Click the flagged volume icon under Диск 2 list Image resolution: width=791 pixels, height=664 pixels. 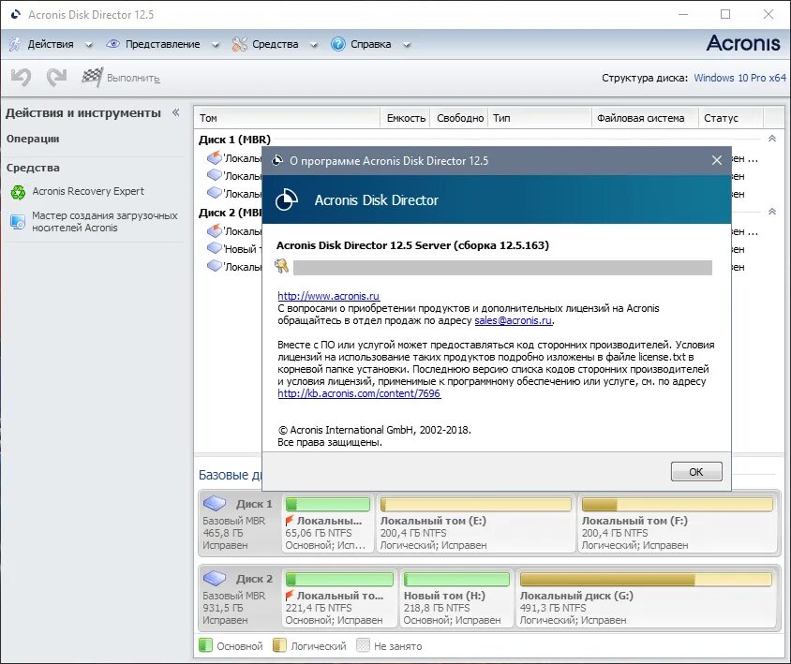(x=215, y=231)
